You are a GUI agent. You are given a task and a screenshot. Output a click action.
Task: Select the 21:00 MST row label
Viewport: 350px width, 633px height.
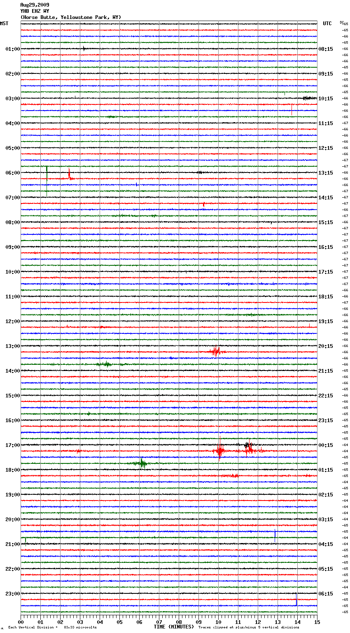tap(12, 544)
